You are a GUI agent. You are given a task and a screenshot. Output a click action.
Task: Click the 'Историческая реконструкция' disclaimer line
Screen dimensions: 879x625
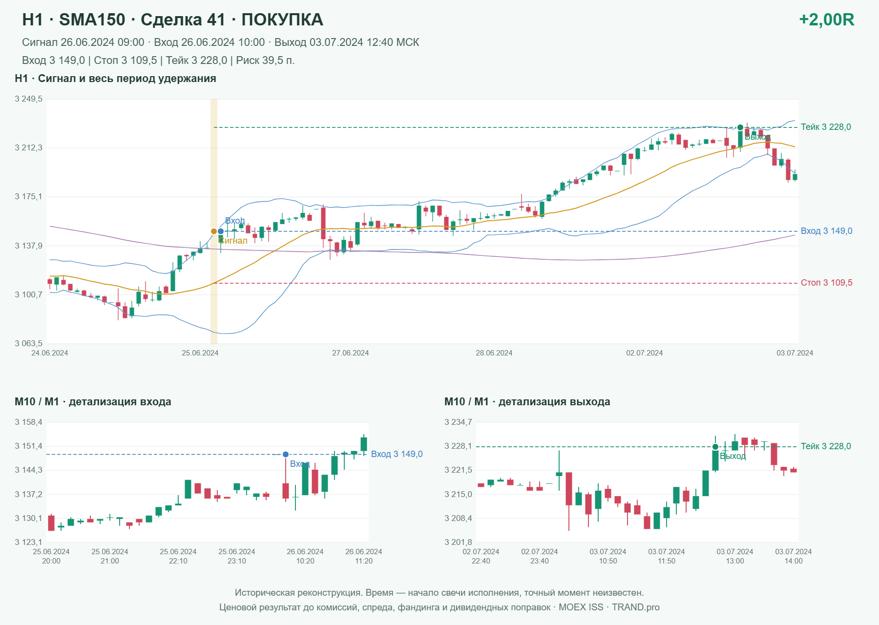[439, 593]
